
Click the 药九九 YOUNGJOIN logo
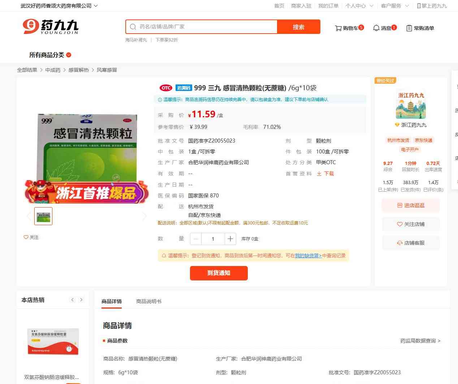(51, 27)
